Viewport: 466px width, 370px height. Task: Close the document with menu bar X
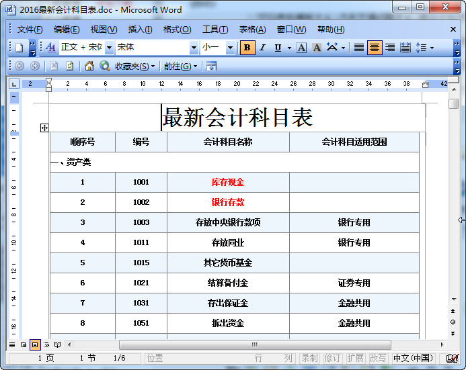pos(453,30)
